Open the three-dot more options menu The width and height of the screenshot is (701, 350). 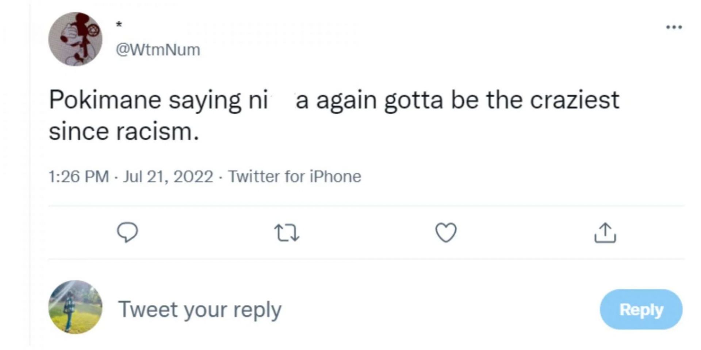674,27
